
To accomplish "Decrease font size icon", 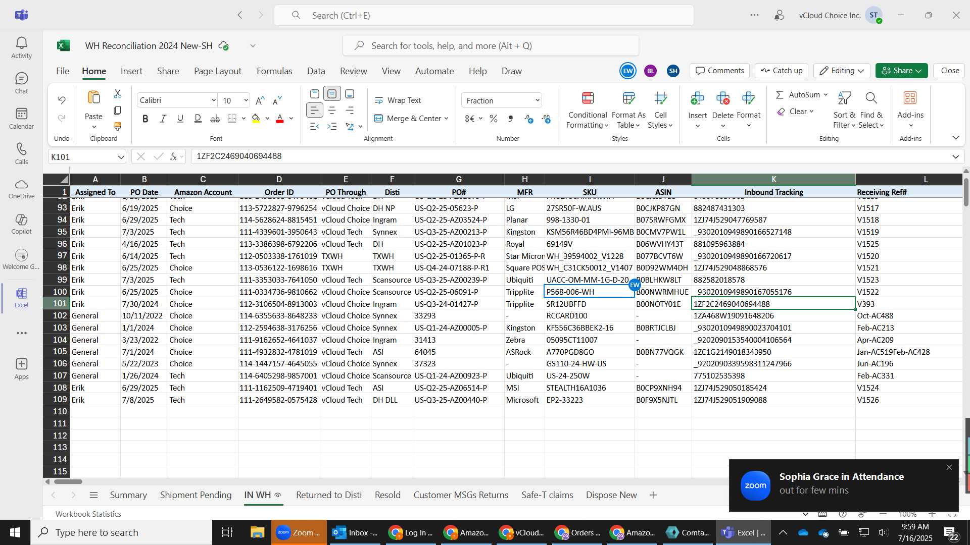I will (x=277, y=100).
